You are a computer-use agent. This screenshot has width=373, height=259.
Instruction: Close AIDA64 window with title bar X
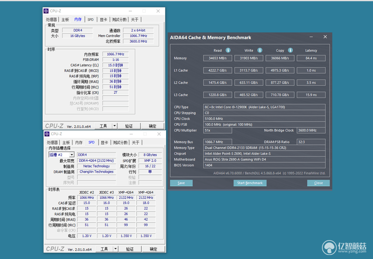[325, 37]
